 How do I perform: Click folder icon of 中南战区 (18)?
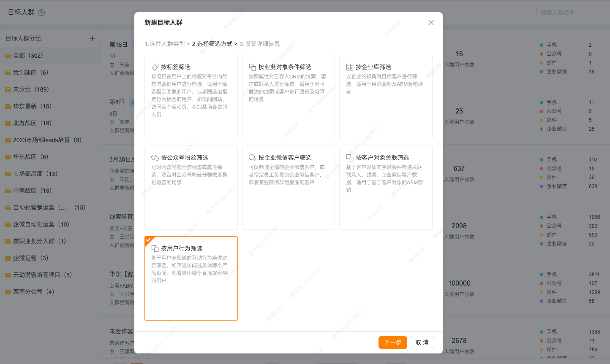8,191
